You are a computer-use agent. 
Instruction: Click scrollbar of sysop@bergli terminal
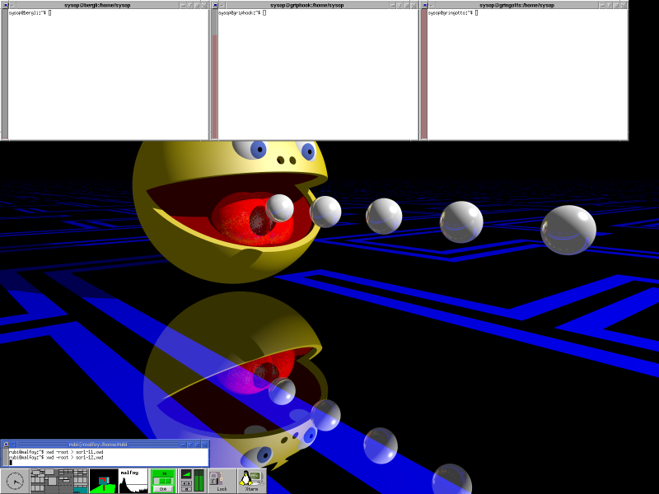(5, 74)
